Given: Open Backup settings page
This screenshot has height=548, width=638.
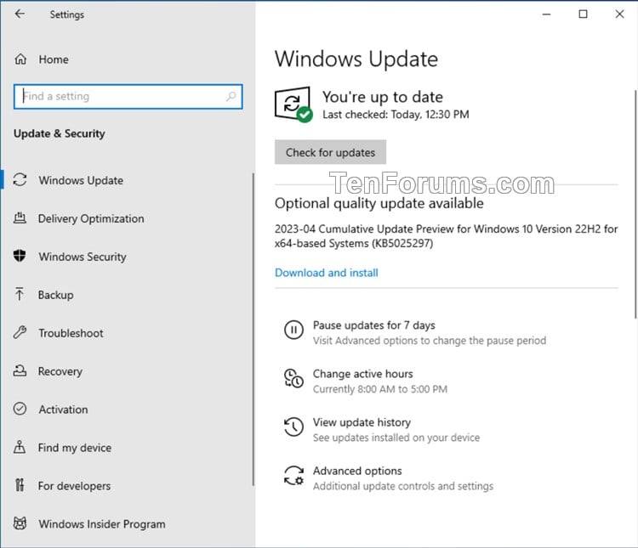Looking at the screenshot, I should tap(56, 295).
